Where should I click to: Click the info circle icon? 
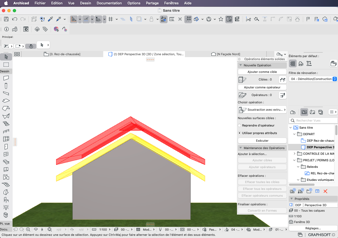pos(7,29)
